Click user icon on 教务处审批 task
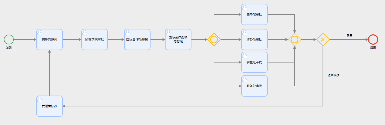This screenshot has height=125, width=385. click(245, 79)
